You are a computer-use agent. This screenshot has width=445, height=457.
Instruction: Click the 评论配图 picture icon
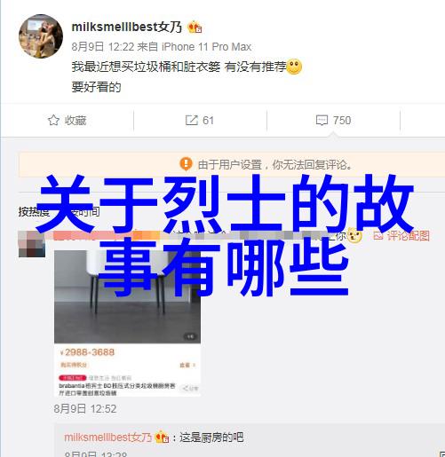point(377,236)
